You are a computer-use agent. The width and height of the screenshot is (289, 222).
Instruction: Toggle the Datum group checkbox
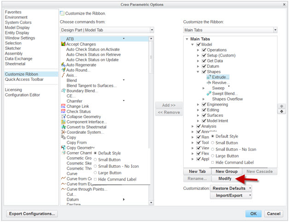pyautogui.click(x=204, y=66)
